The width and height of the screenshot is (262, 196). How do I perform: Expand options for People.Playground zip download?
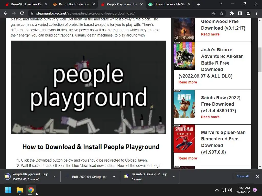54,177
